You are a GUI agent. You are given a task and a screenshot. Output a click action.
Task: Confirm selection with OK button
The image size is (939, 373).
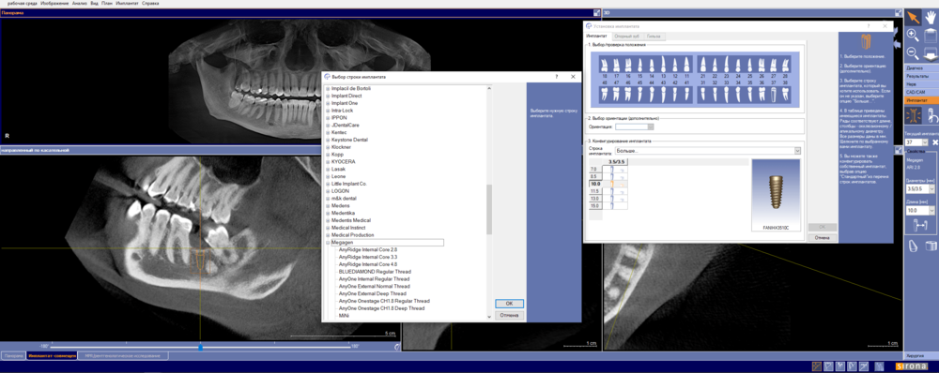pos(509,304)
